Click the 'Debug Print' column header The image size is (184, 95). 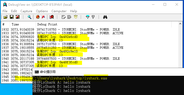(x=104, y=24)
